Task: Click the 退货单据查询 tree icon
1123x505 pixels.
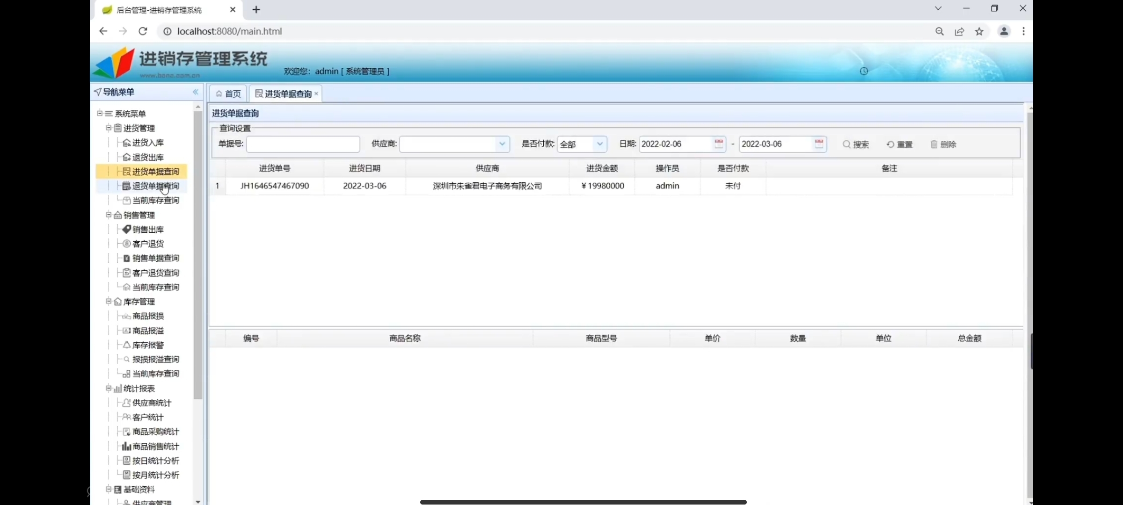Action: 126,186
